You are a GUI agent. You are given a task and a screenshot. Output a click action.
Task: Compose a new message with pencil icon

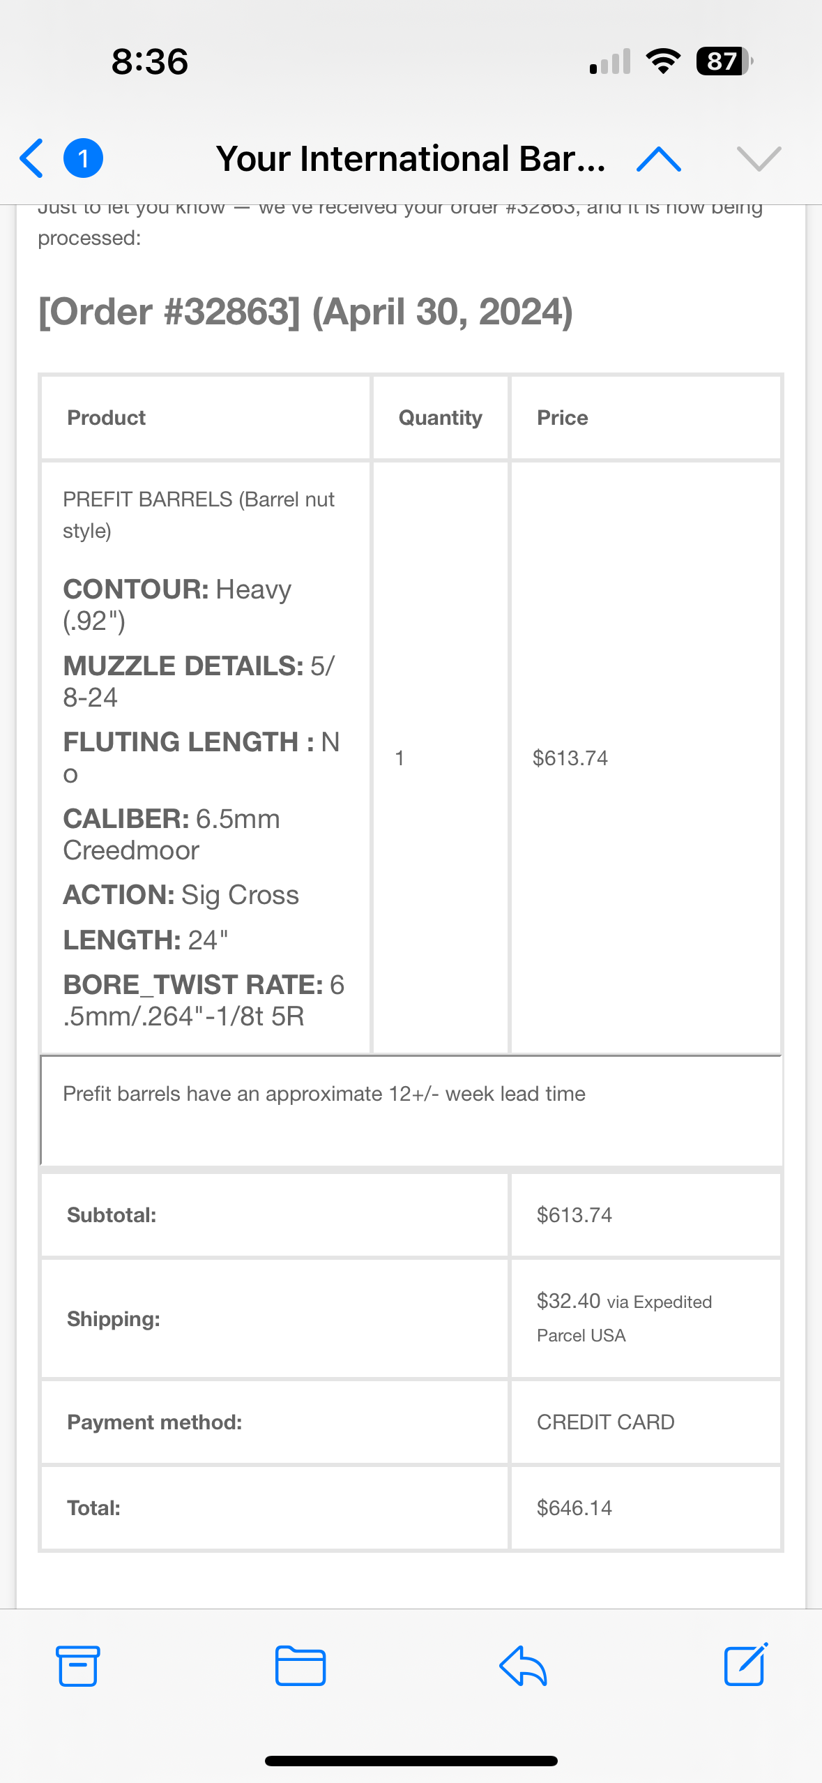tap(746, 1664)
